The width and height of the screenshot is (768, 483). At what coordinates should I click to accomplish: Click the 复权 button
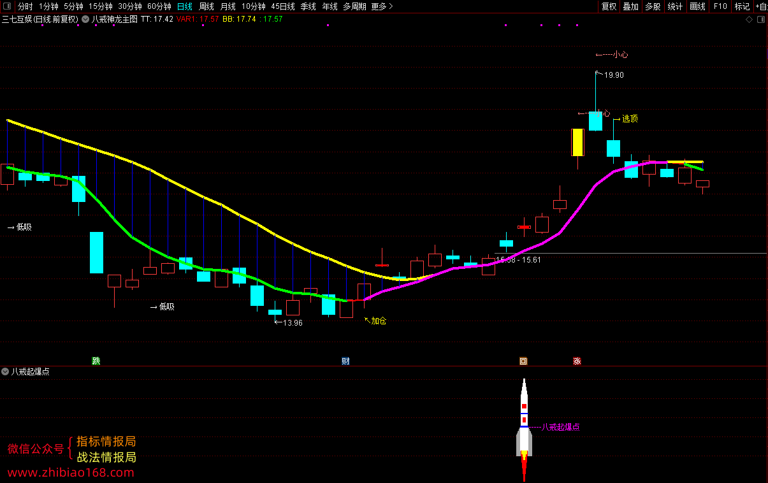coord(609,6)
